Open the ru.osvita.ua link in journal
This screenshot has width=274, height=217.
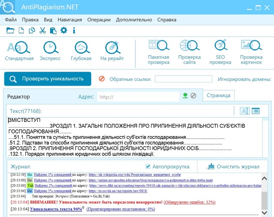(118, 191)
